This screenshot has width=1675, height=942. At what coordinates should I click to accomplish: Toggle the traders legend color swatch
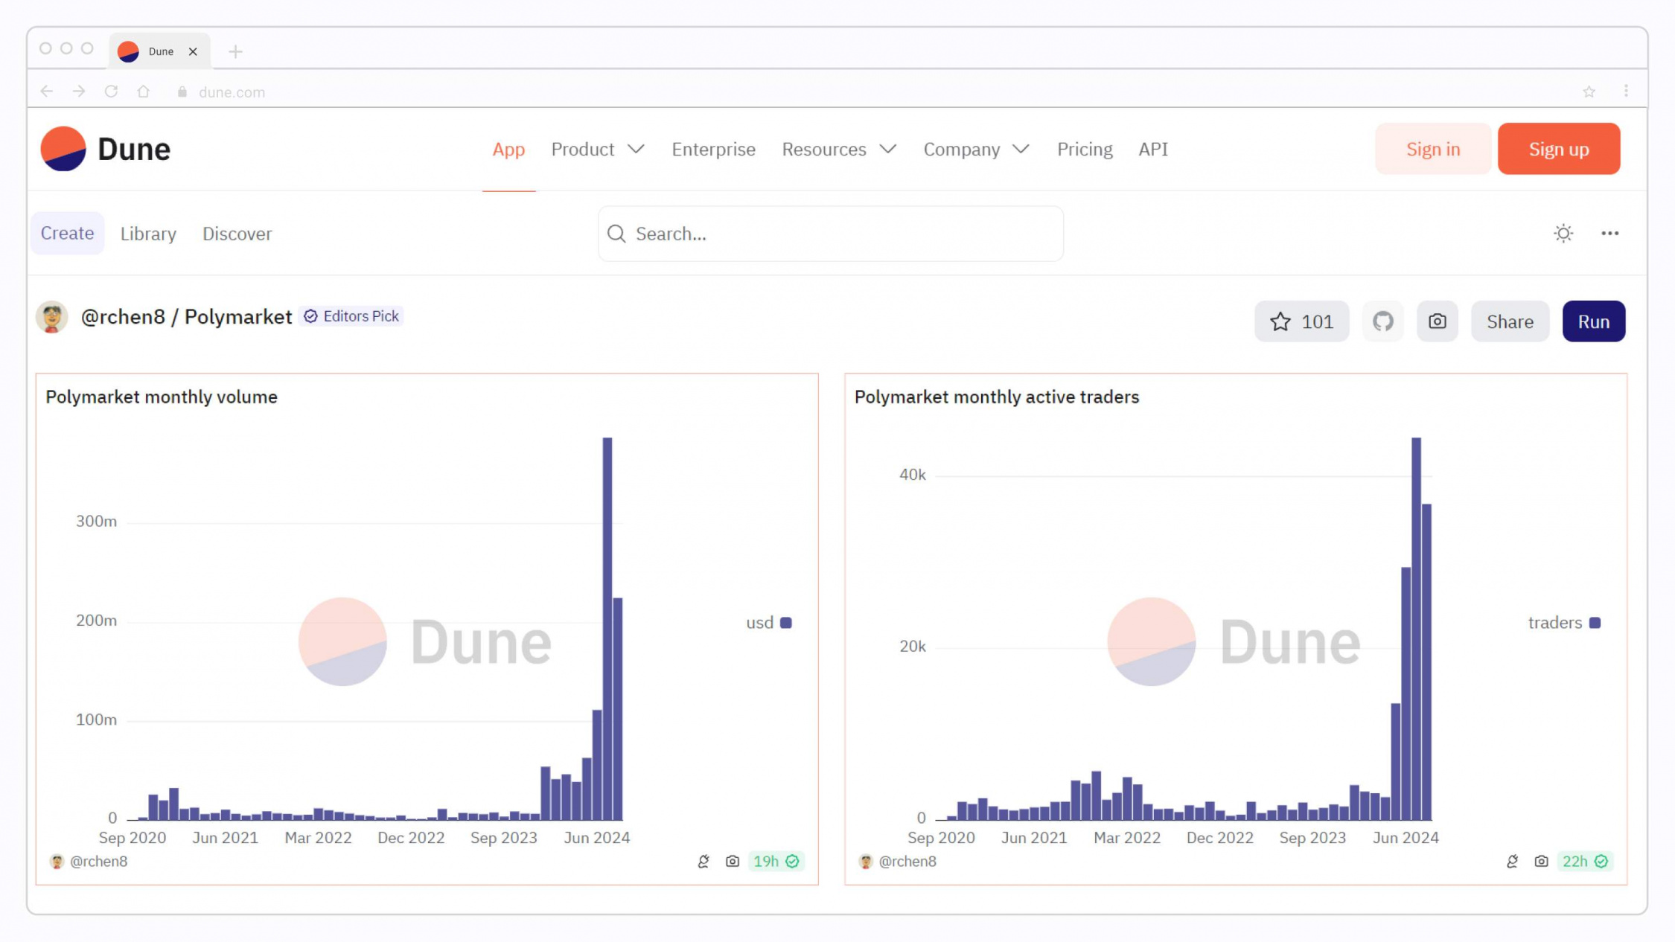click(1595, 623)
